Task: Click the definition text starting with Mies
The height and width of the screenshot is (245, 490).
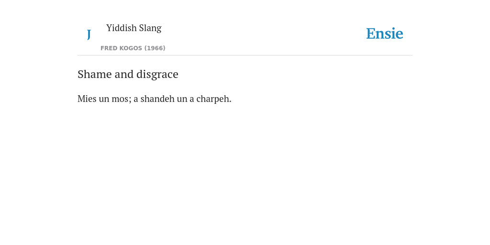Action: [155, 99]
